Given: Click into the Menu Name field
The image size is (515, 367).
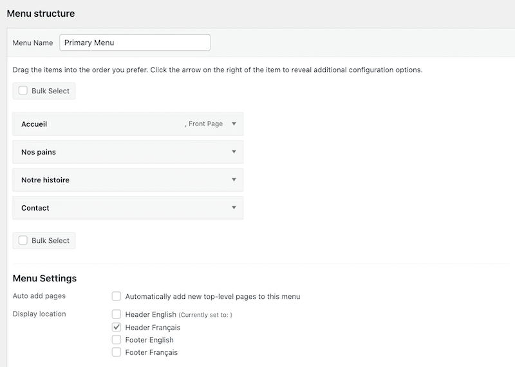Looking at the screenshot, I should (x=135, y=42).
